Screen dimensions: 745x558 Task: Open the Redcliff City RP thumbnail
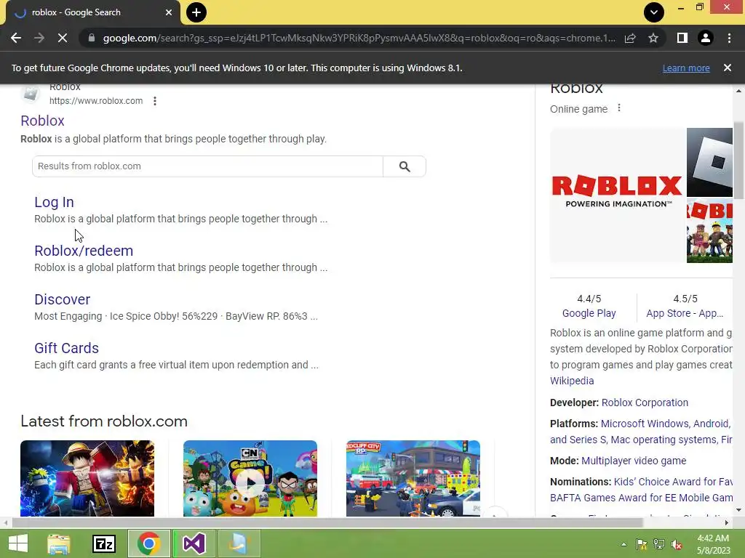[413, 478]
